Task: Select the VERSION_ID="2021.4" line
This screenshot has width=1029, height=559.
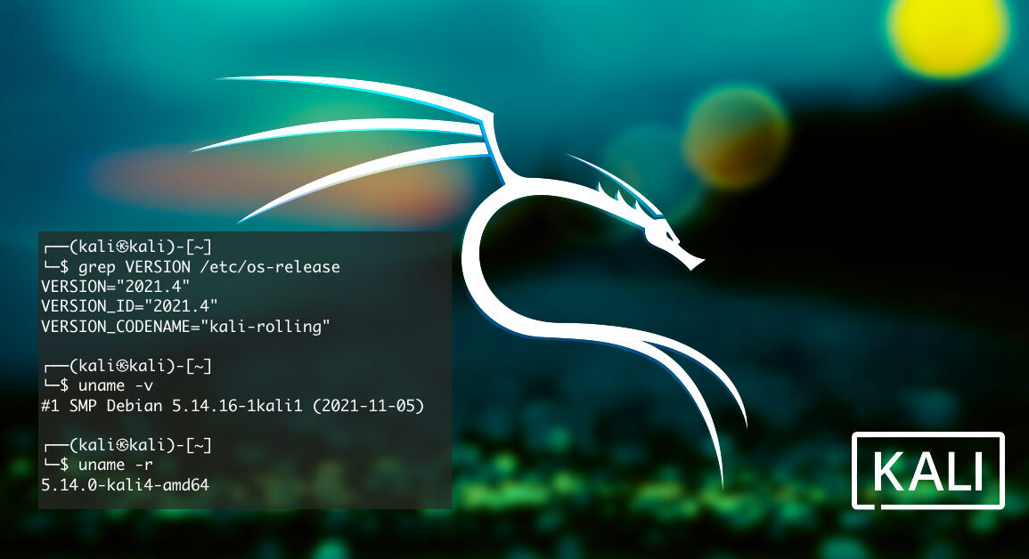Action: pyautogui.click(x=129, y=306)
